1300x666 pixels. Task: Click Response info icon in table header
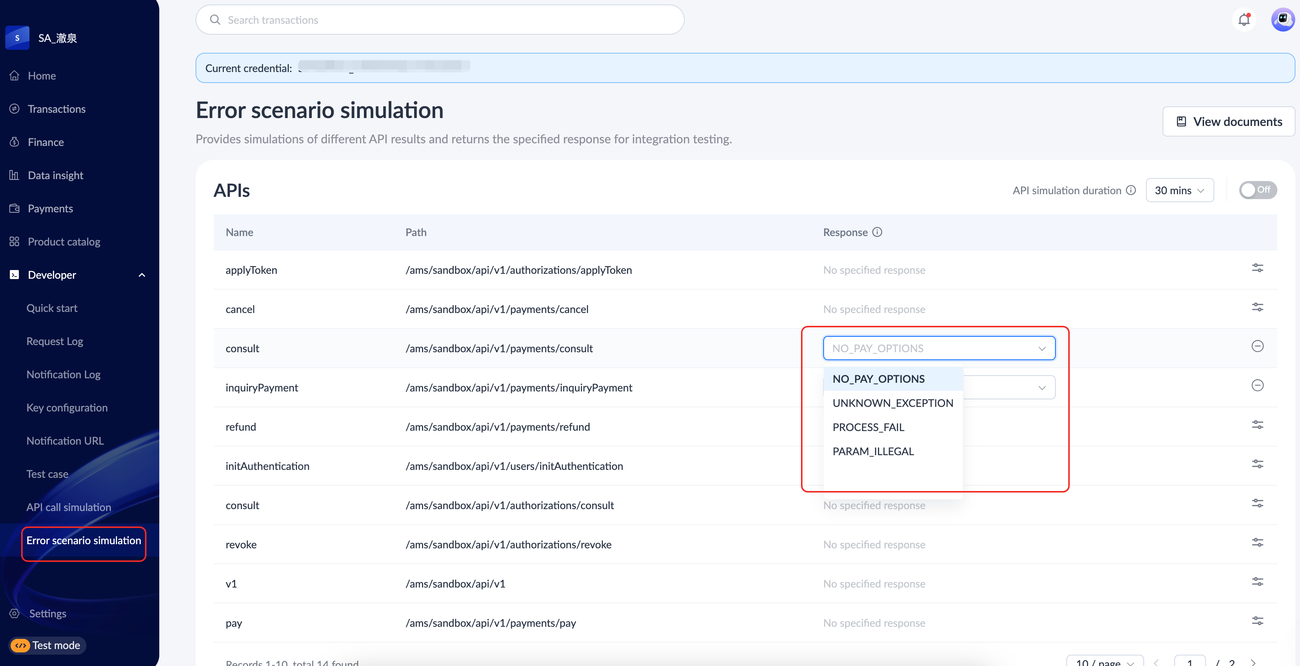pos(877,232)
